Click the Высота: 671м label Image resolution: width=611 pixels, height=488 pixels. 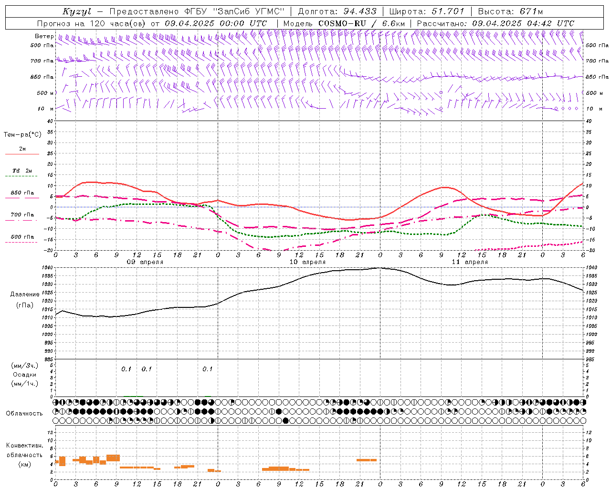tap(510, 11)
